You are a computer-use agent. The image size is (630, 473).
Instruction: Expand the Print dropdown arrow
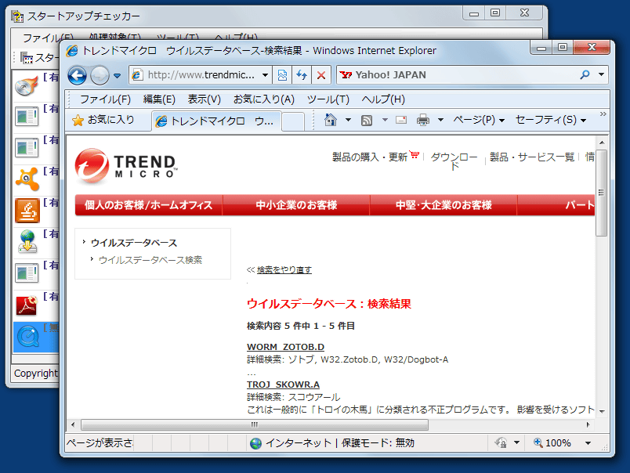coord(440,120)
